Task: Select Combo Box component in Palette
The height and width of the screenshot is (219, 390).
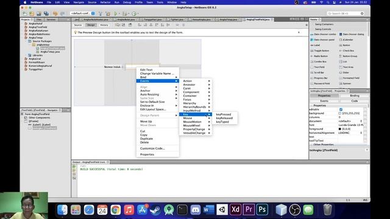Action: pos(318,61)
